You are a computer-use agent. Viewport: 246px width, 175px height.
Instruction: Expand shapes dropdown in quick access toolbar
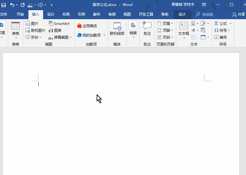coord(45,5)
